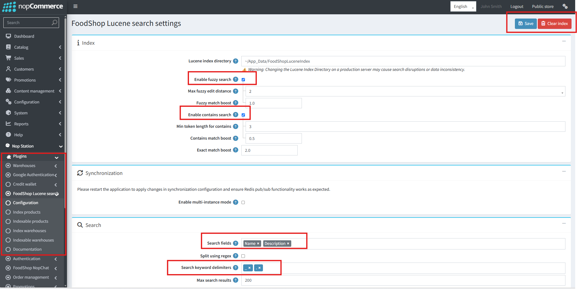Save the Lucene search settings

(x=526, y=24)
